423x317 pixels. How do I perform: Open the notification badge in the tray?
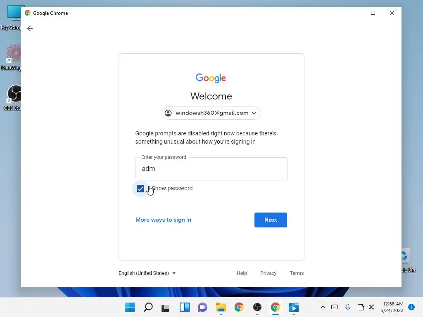pyautogui.click(x=411, y=307)
